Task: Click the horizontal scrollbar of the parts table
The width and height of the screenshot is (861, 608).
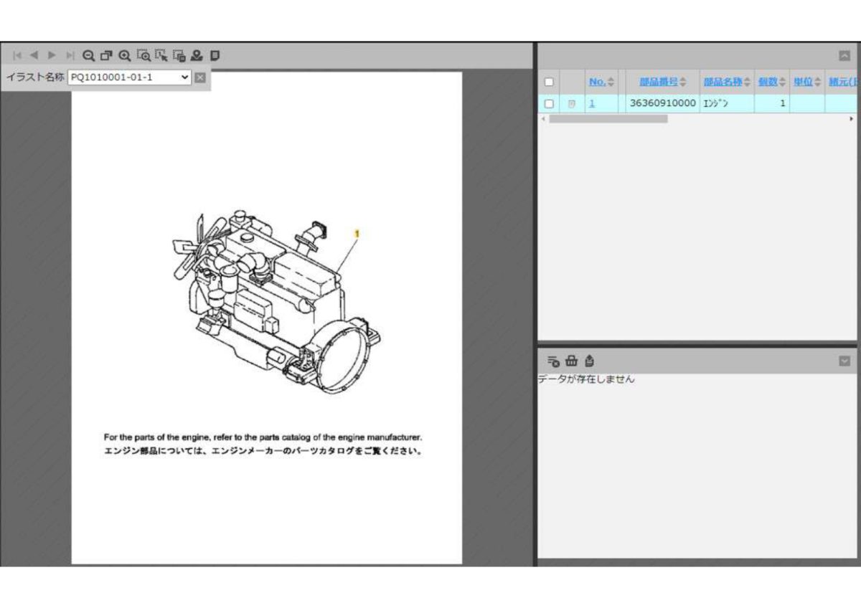Action: tap(608, 119)
